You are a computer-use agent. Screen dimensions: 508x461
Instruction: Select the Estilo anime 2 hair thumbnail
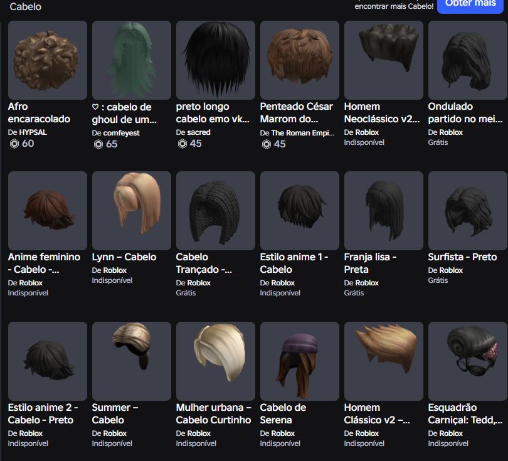point(48,361)
